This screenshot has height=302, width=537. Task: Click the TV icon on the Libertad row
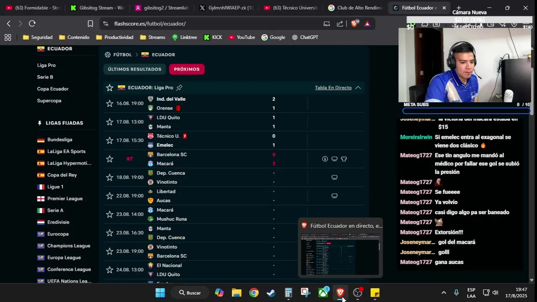click(x=334, y=196)
